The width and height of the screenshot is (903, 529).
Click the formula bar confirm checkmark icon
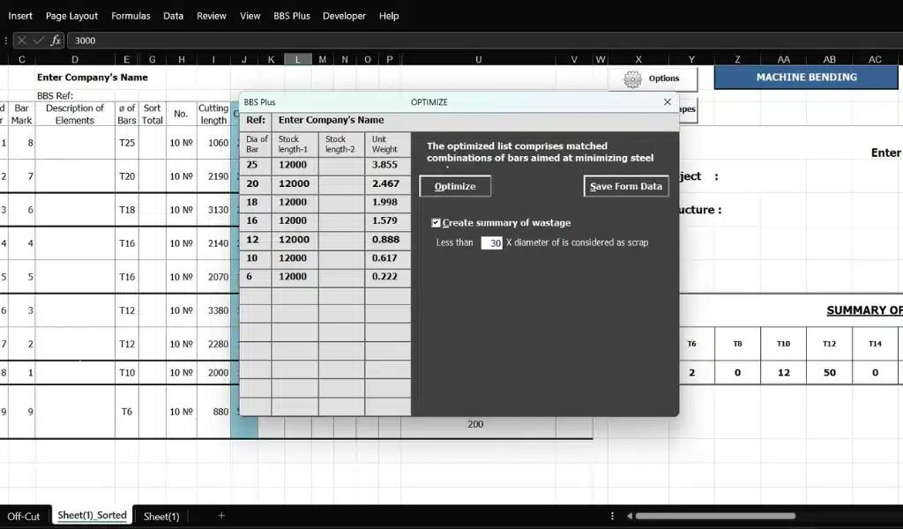[x=39, y=41]
